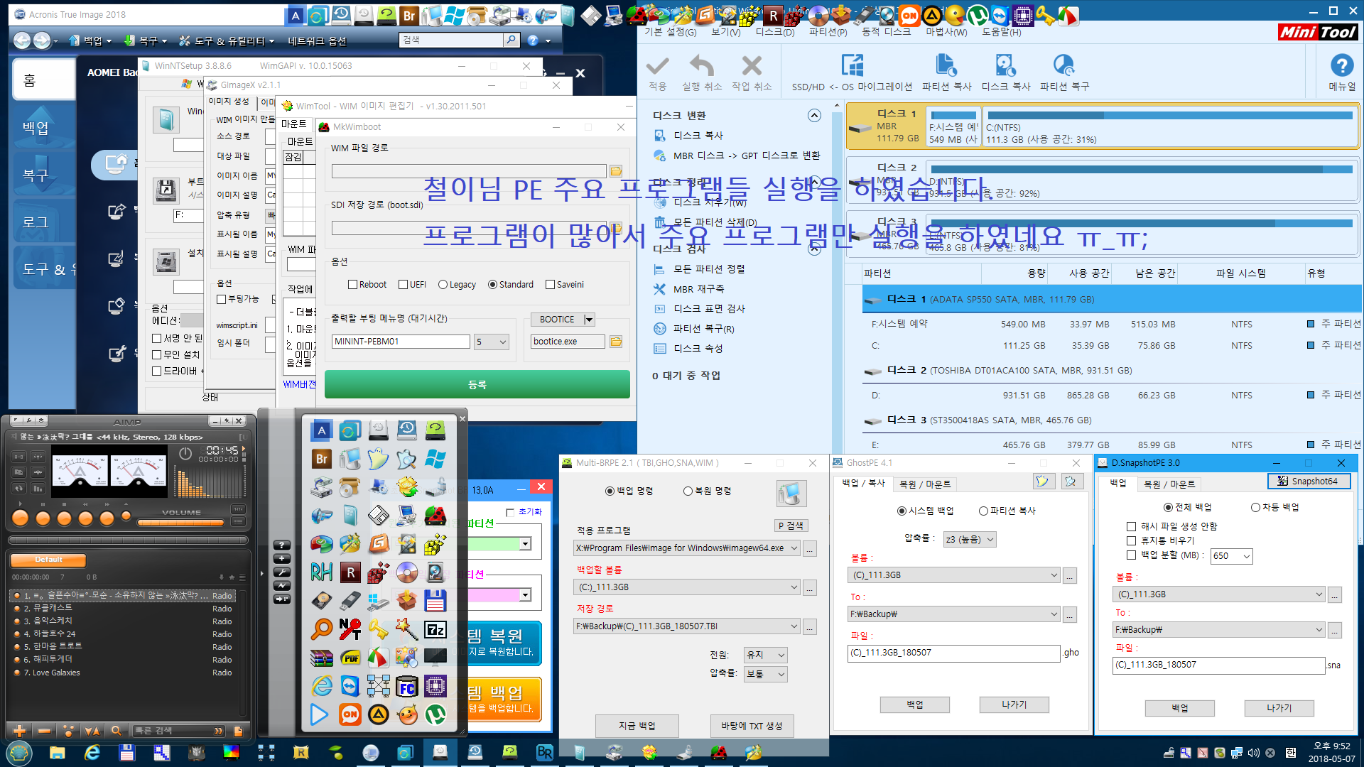Click the Acronis search magnifier icon
The image size is (1364, 767).
511,40
